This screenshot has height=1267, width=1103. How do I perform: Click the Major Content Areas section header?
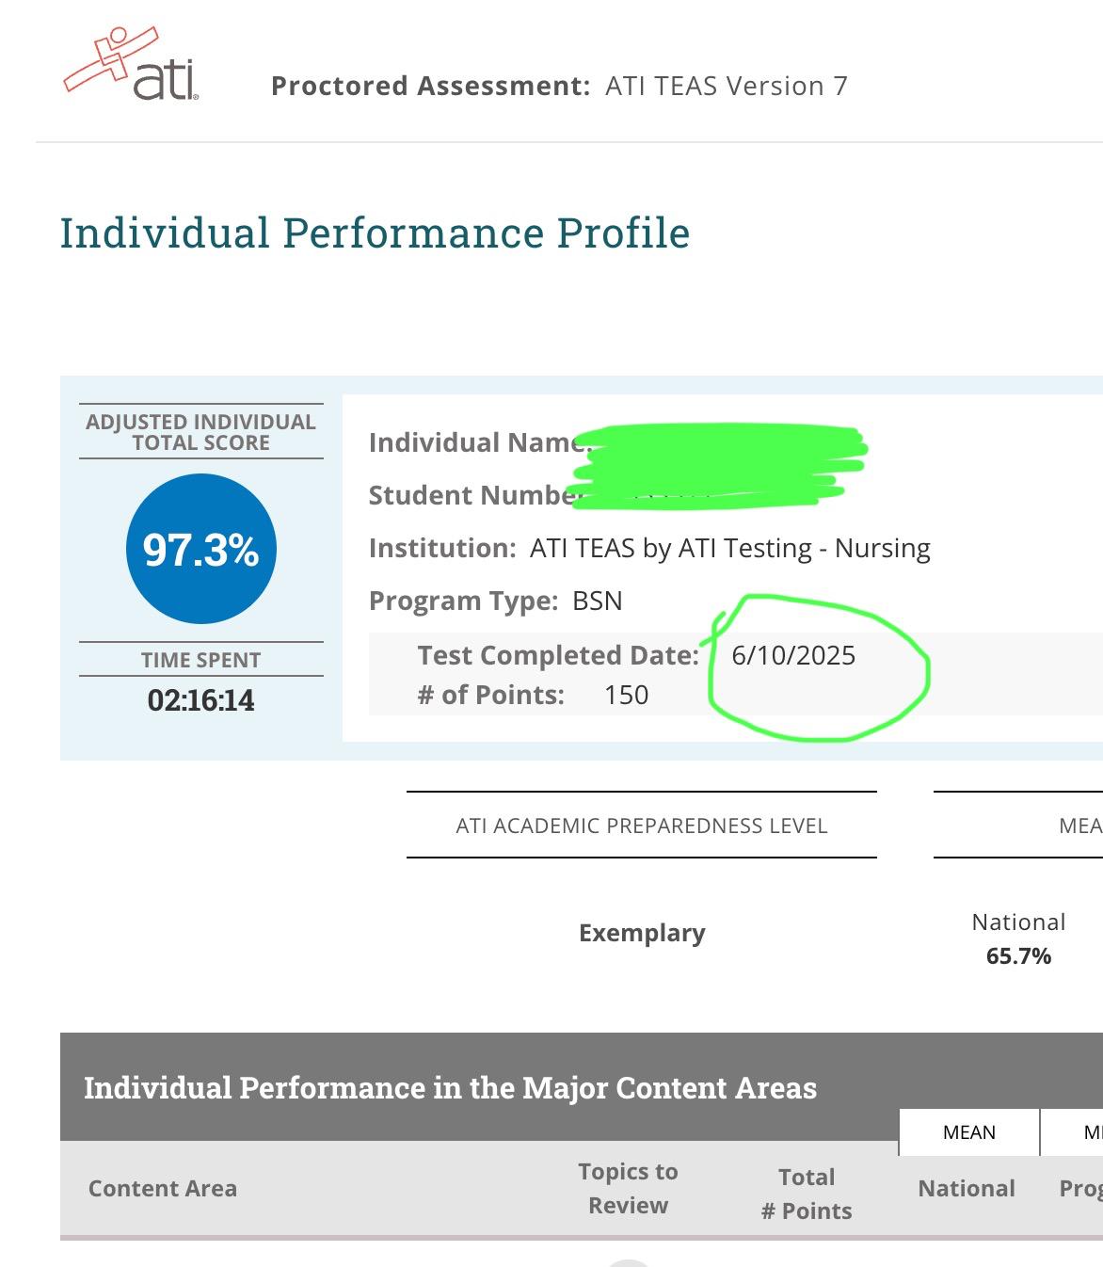(450, 1087)
